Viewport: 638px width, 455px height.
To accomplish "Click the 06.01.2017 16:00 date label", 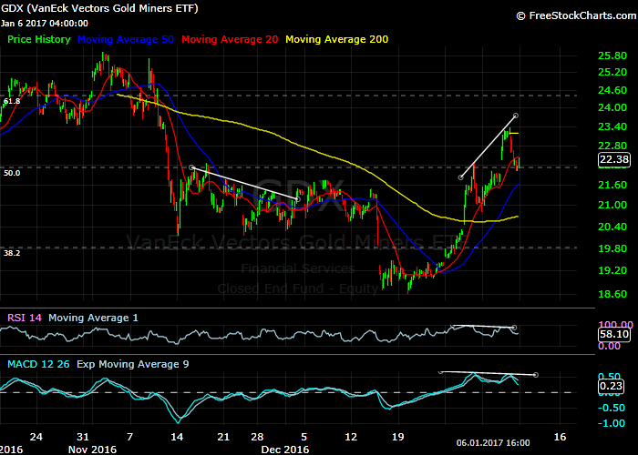I will pyautogui.click(x=493, y=443).
